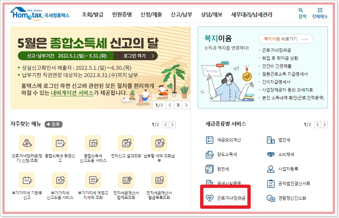
Task: Click the 원천세 icon
Action: (209, 169)
